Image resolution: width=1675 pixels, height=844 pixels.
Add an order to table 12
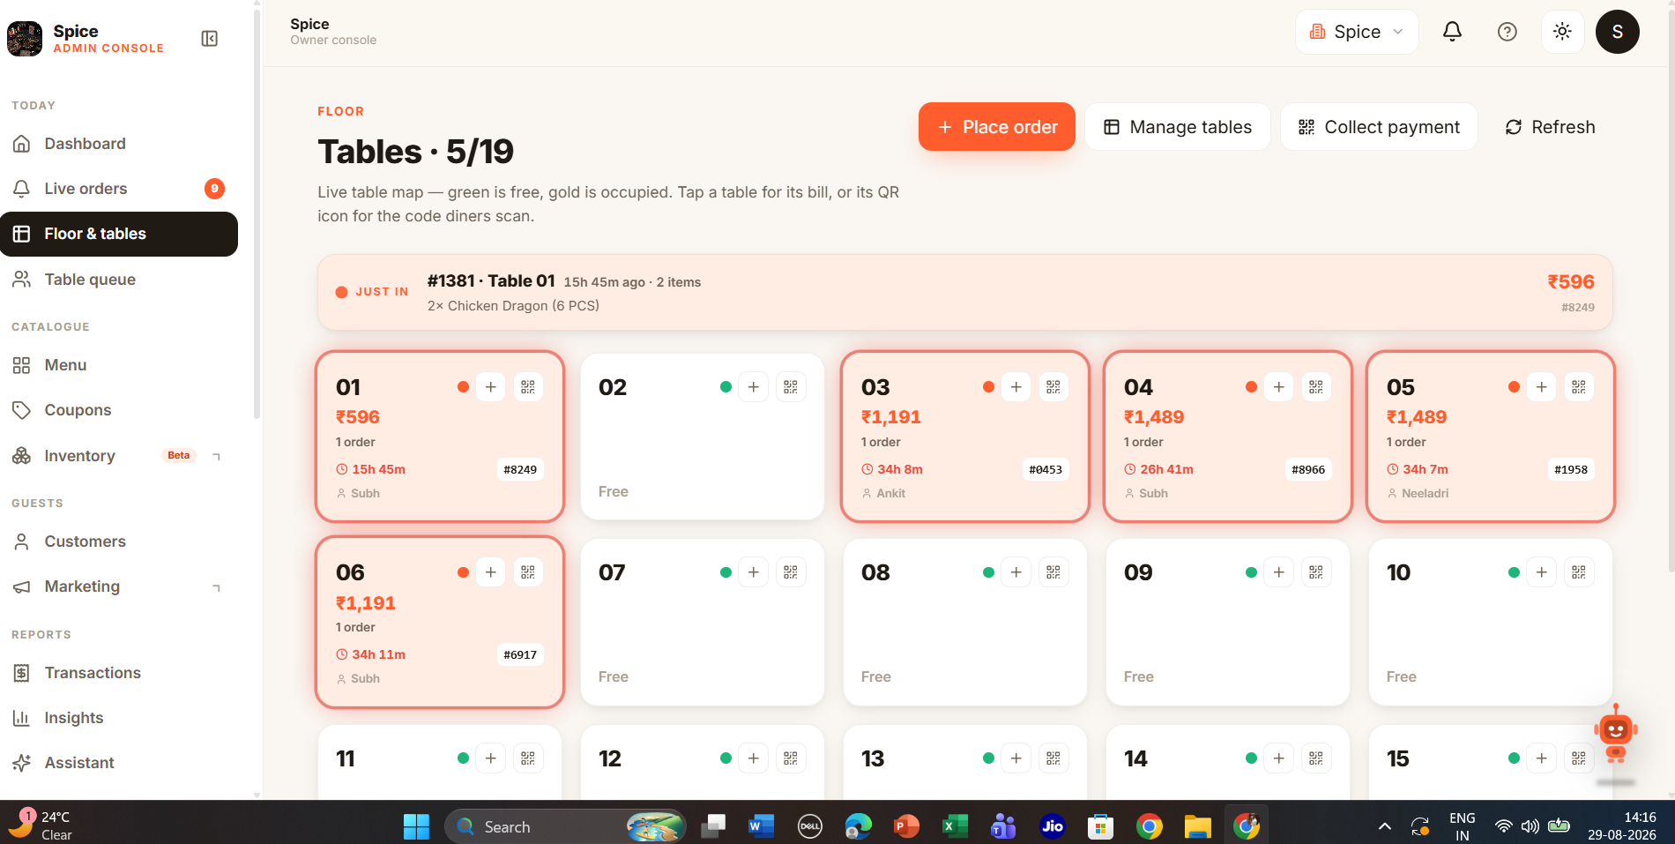click(x=754, y=758)
